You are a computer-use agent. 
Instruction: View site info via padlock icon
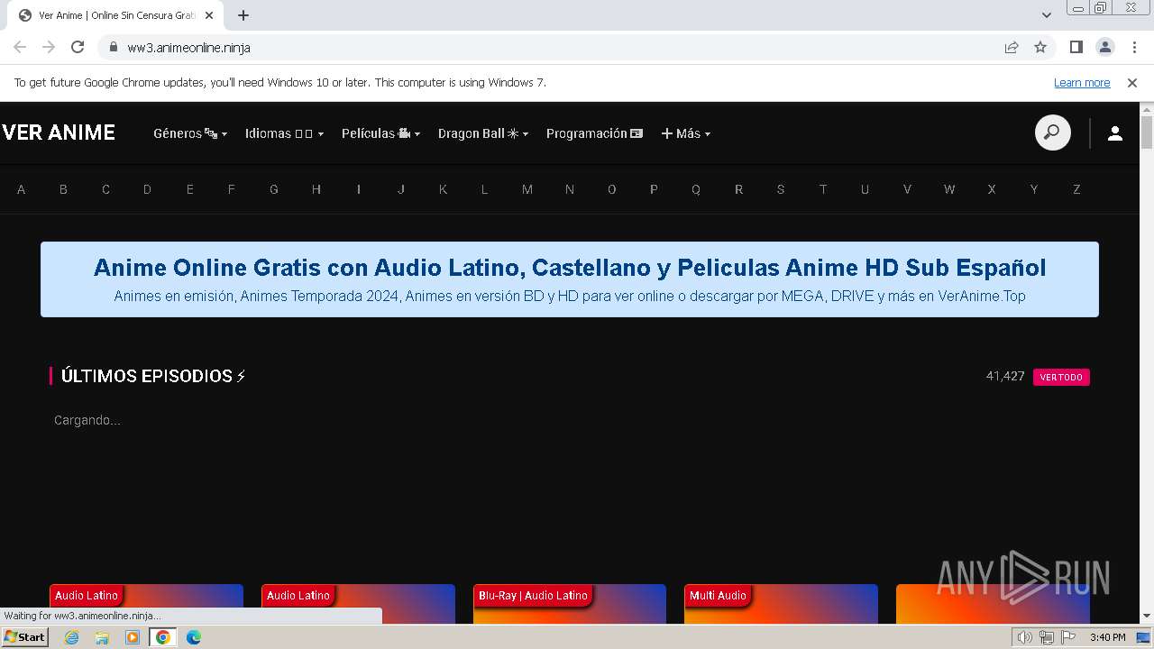(114, 47)
